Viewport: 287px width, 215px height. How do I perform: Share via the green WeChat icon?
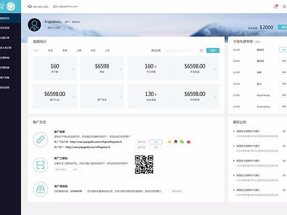click(x=182, y=142)
